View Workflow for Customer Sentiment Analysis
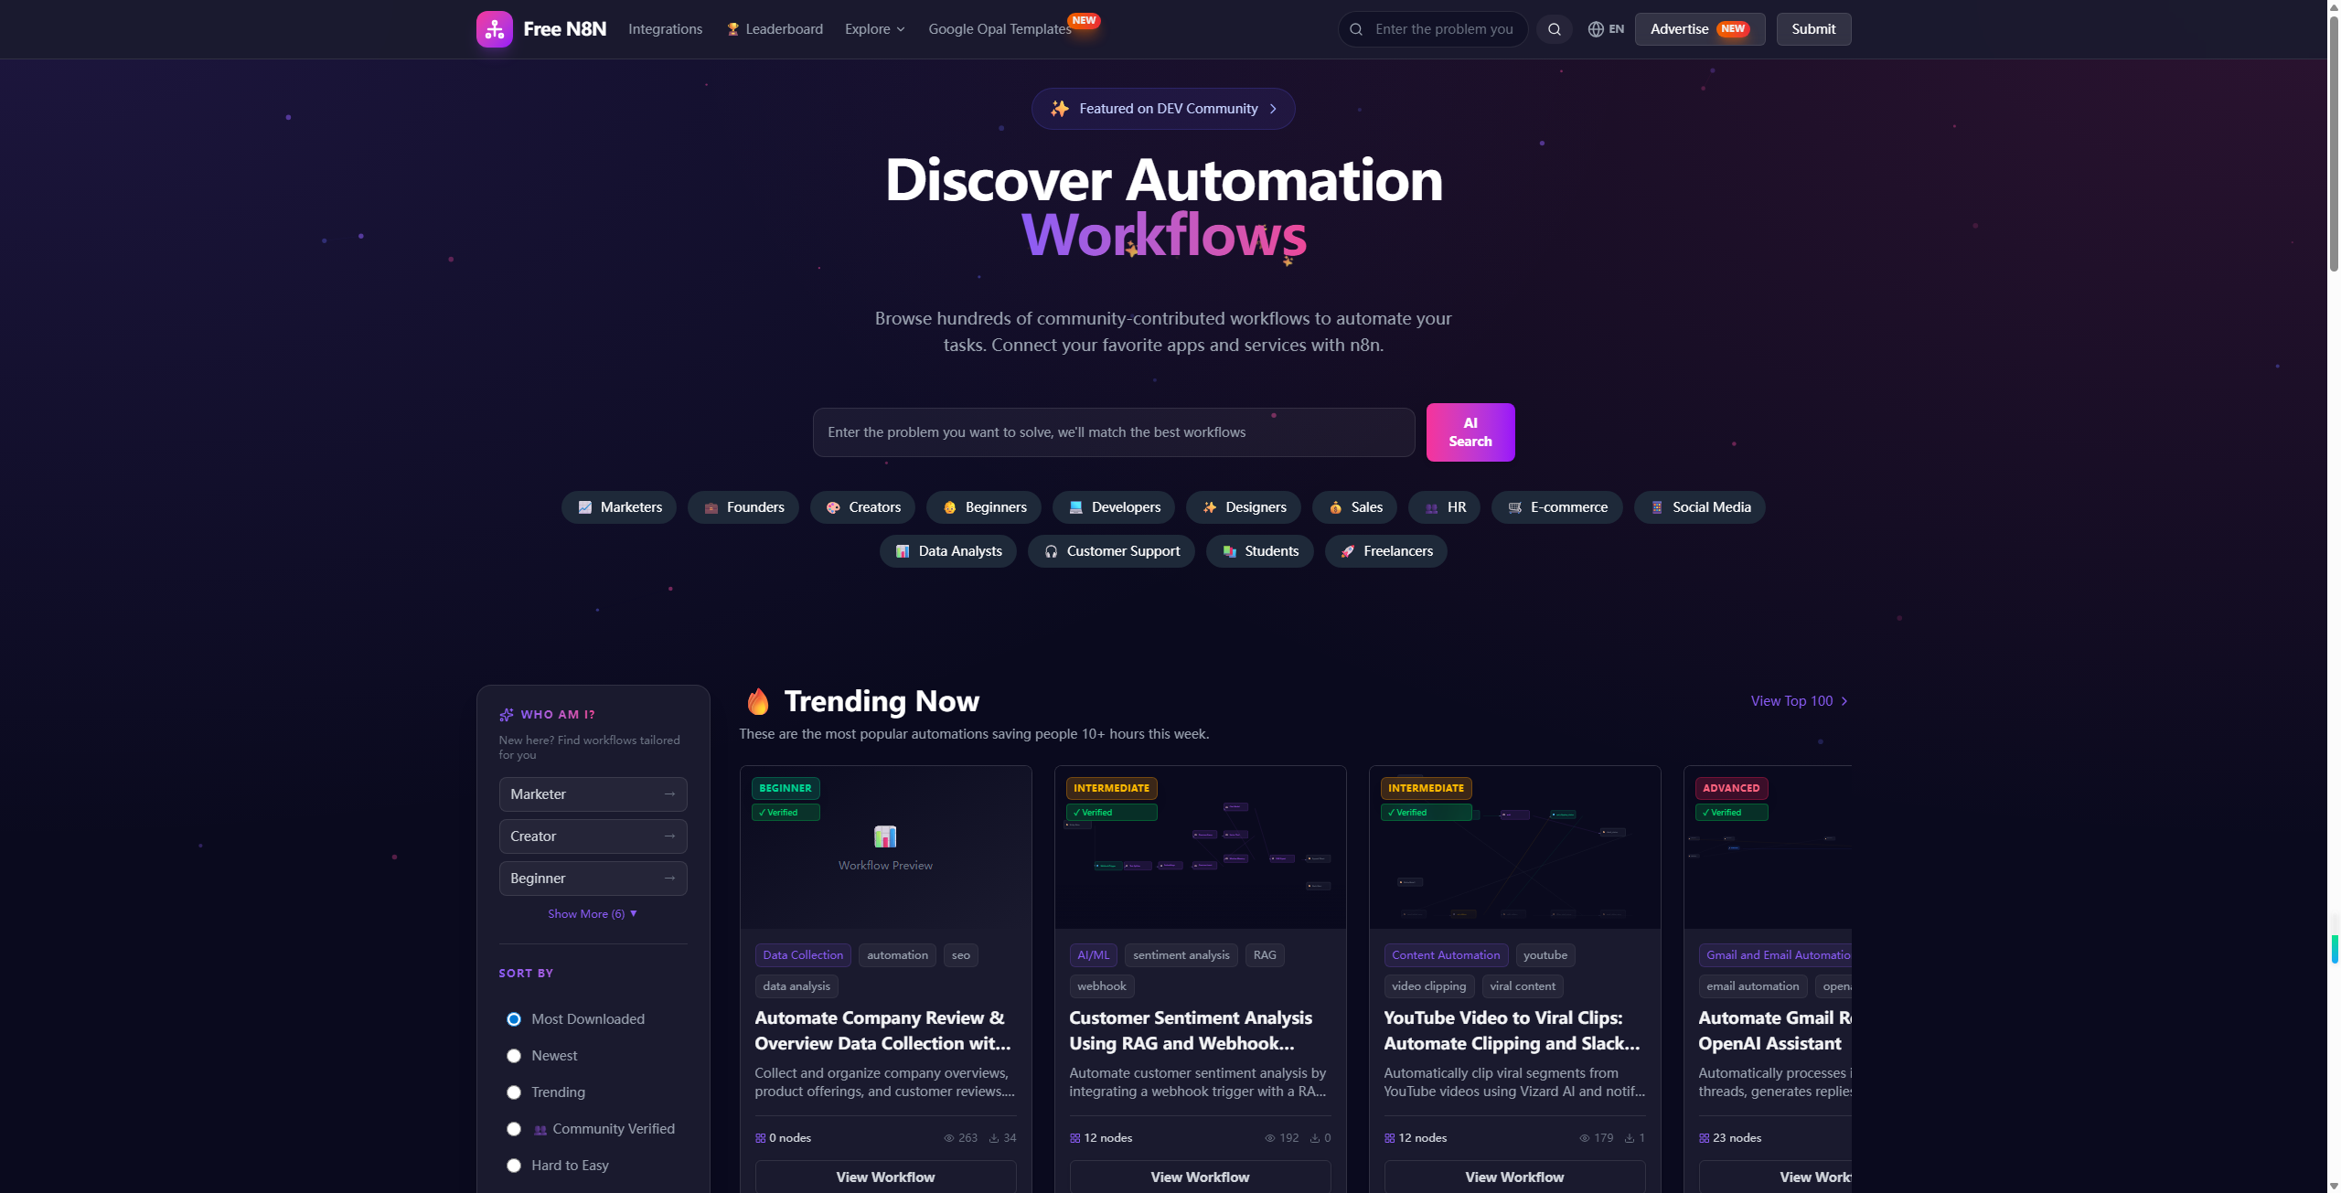Screen dimensions: 2341x1193 1200,1177
